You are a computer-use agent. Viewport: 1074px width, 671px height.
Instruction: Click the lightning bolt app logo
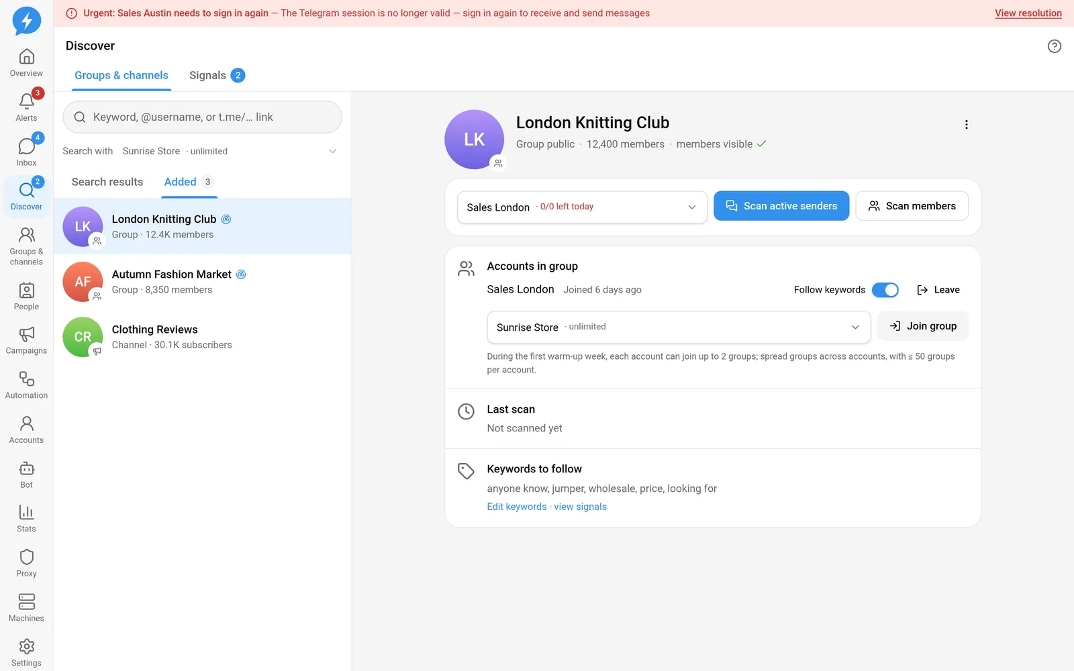click(27, 21)
